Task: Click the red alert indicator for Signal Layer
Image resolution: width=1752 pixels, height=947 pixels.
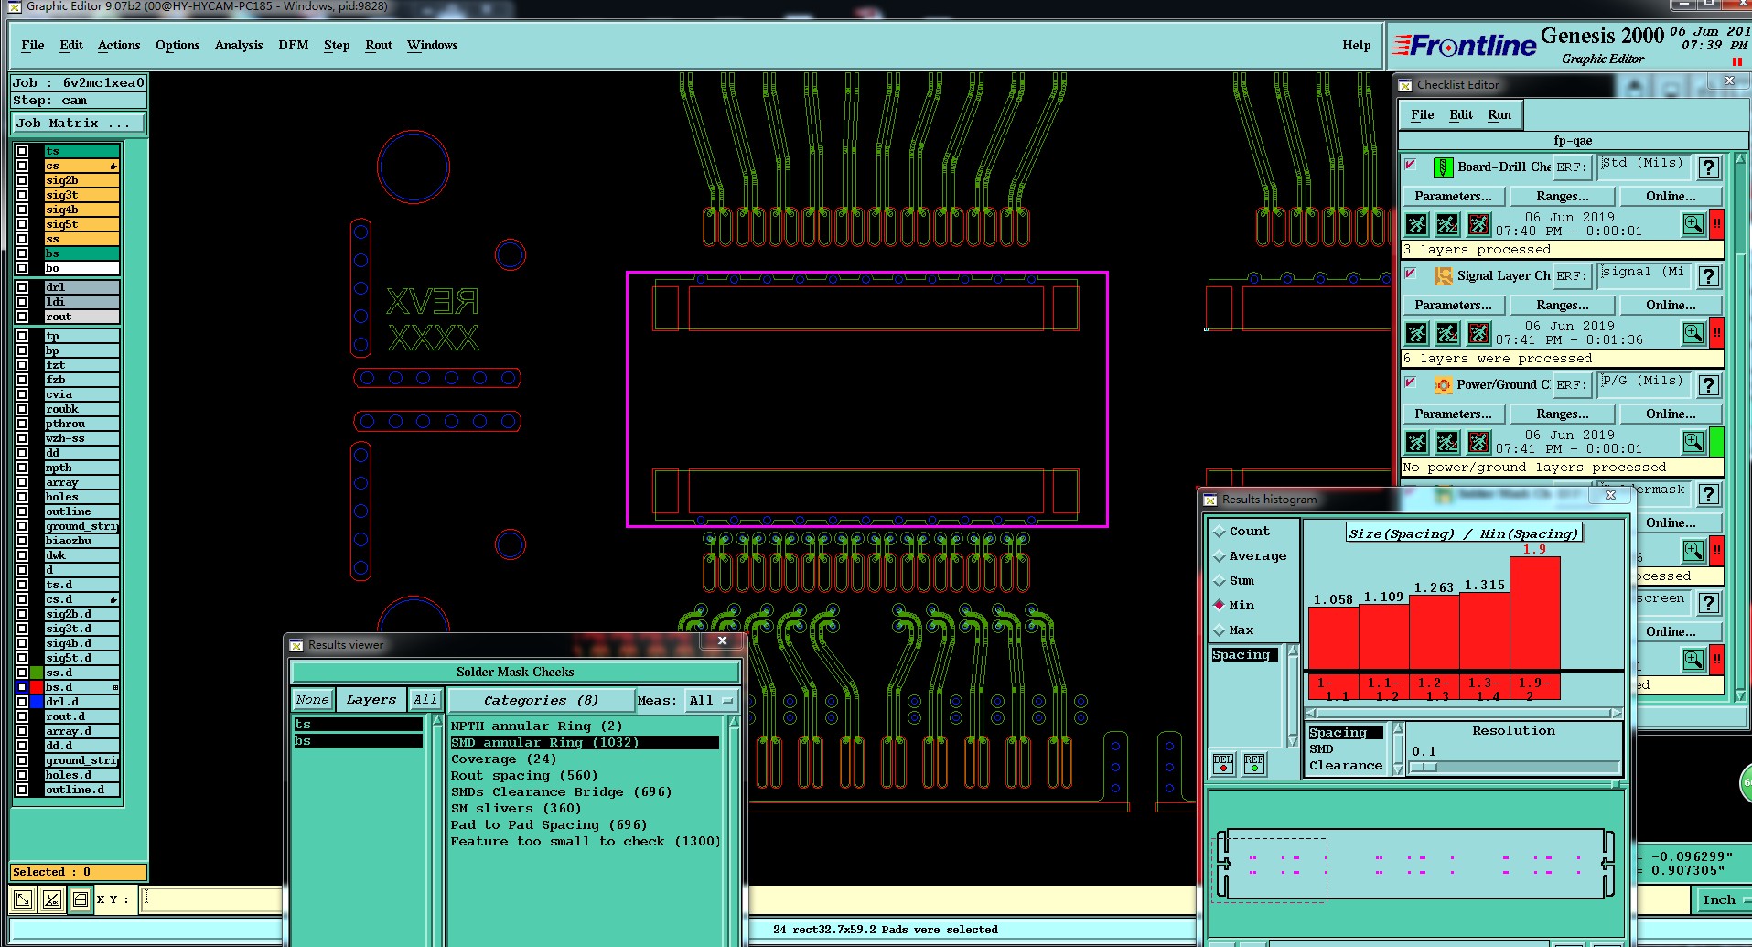Action: tap(1717, 333)
